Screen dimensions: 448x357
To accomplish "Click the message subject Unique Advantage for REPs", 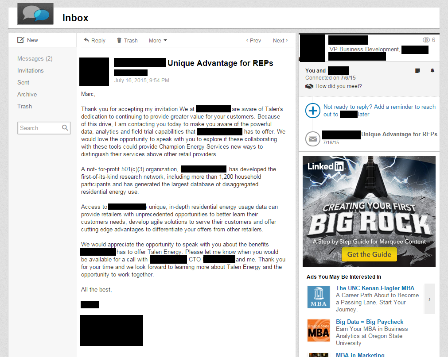I will [220, 63].
